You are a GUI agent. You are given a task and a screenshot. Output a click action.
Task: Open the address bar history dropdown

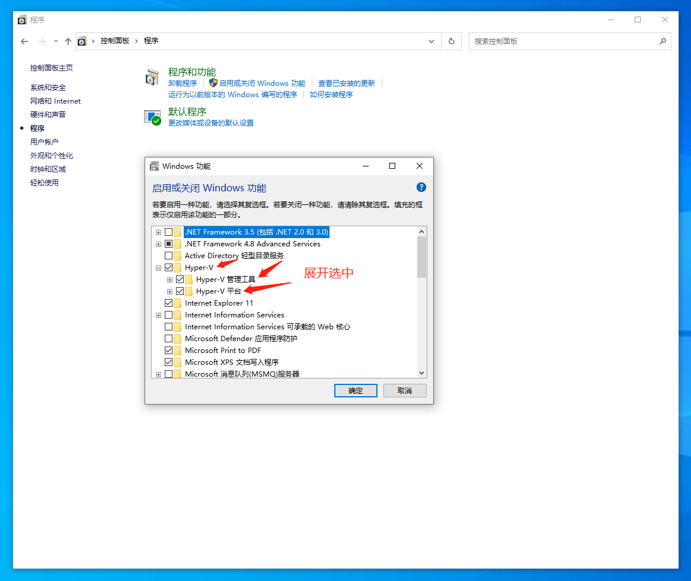point(431,41)
